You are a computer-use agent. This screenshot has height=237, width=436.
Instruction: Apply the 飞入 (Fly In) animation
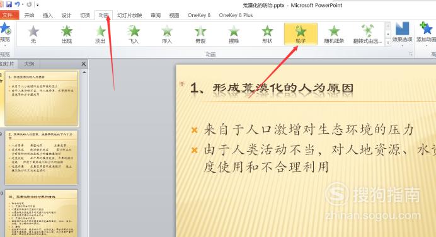[134, 35]
